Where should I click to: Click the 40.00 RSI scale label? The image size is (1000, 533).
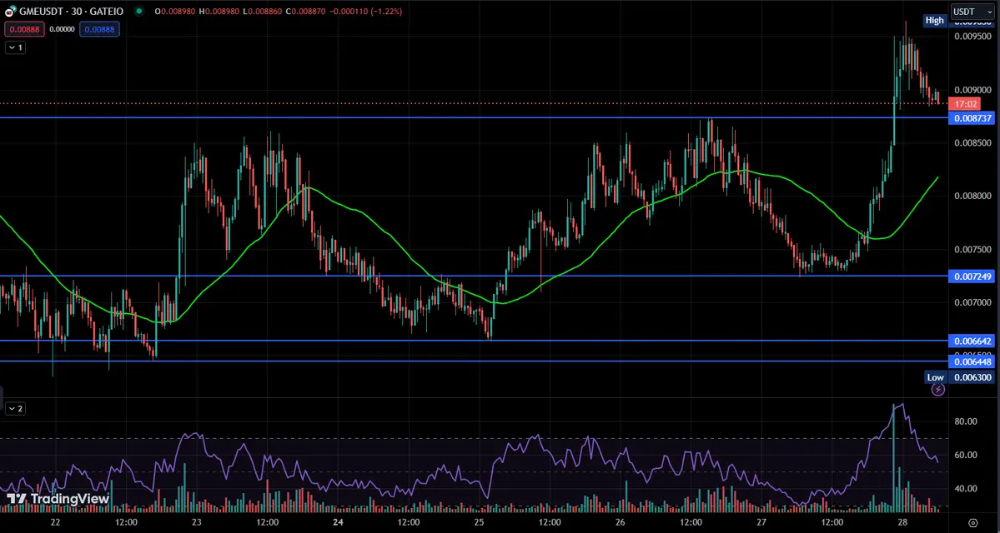966,489
